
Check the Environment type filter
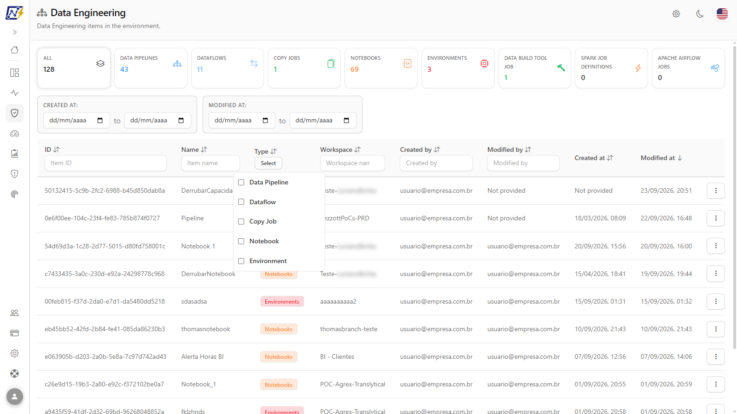pos(241,261)
